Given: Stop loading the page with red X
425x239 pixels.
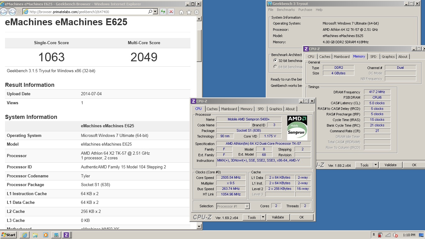Looking at the screenshot, I should (x=171, y=12).
